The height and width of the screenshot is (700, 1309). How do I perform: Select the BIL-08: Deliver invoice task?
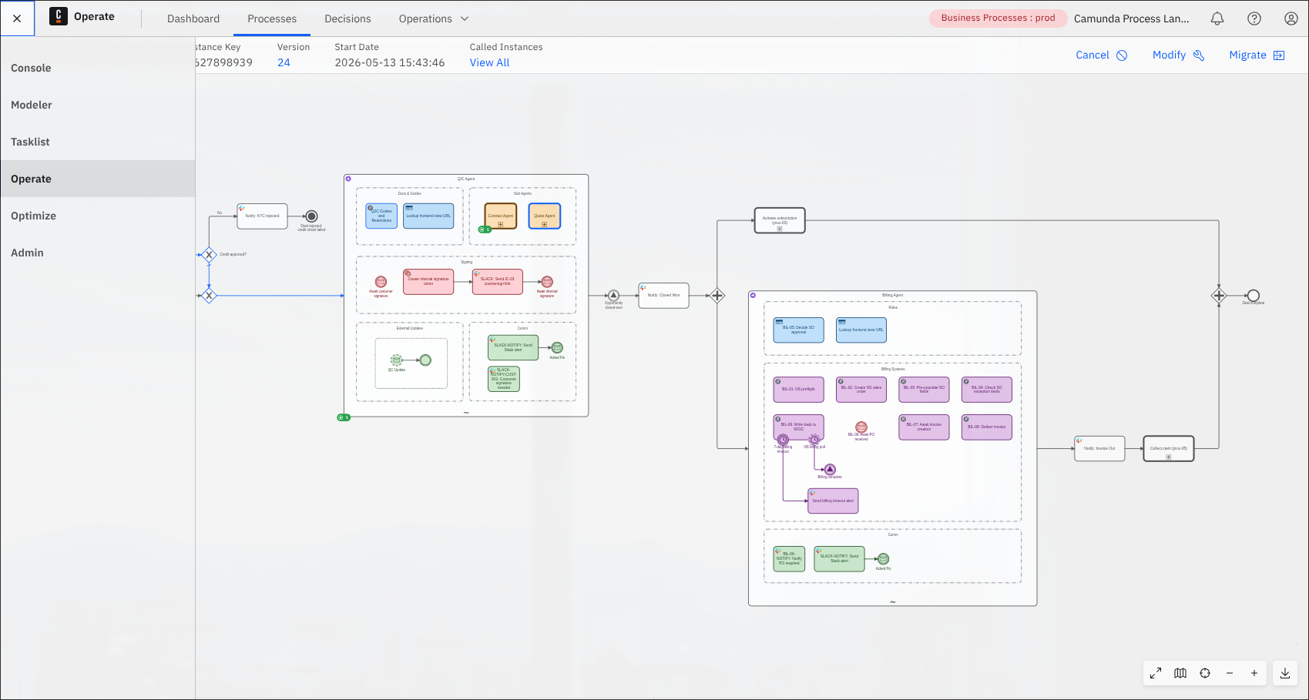coord(987,427)
